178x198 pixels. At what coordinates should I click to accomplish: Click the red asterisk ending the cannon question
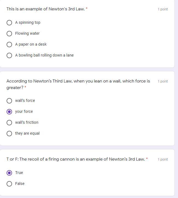[x=147, y=159]
